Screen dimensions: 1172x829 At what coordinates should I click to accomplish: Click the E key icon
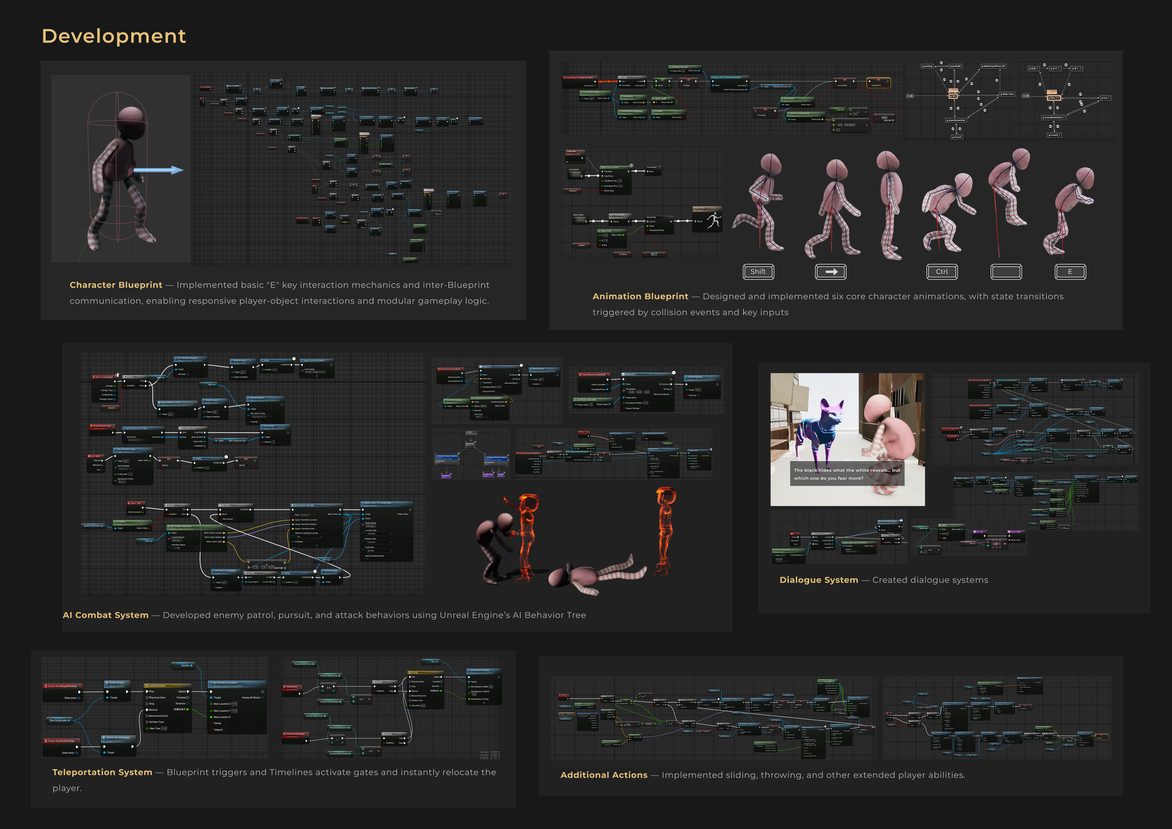coord(1070,271)
